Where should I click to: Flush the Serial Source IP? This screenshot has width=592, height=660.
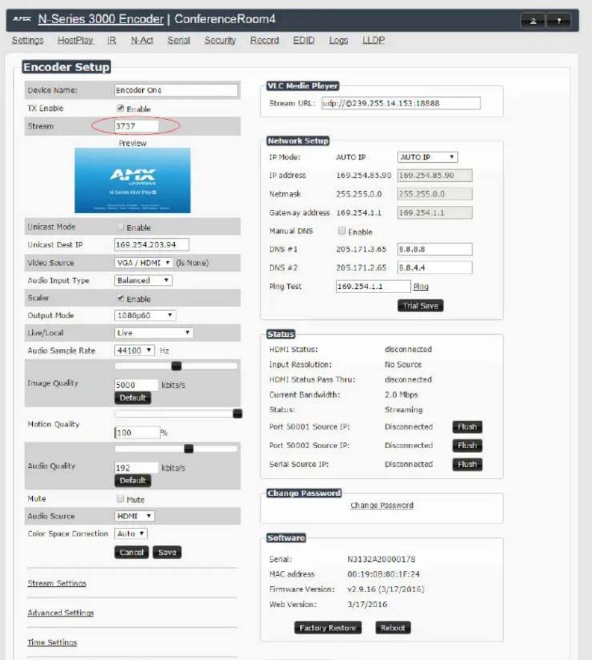[467, 464]
